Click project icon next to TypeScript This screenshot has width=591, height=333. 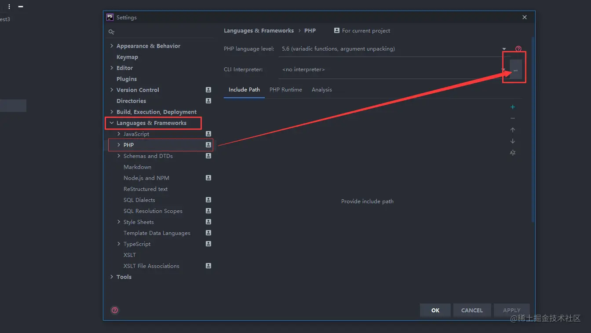208,244
